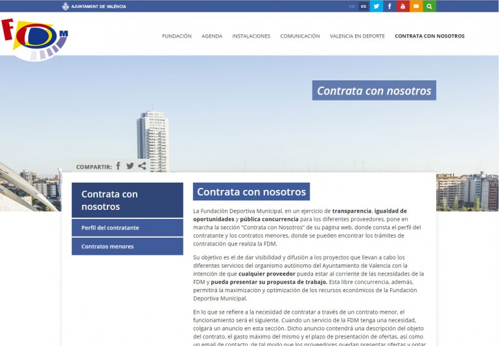The image size is (499, 346).
Task: Go to Contrata con nosotros in navbar
Action: 430,36
